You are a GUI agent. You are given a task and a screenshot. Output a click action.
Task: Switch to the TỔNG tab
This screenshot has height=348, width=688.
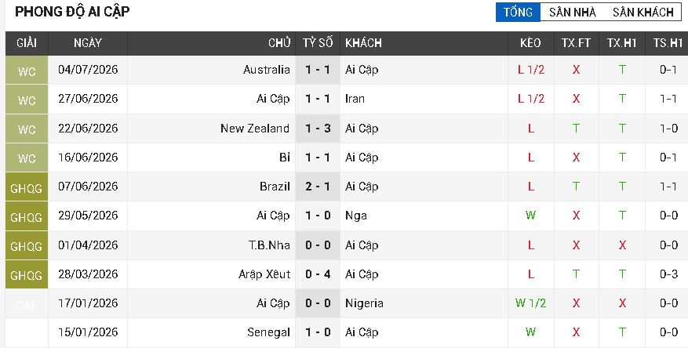[518, 12]
